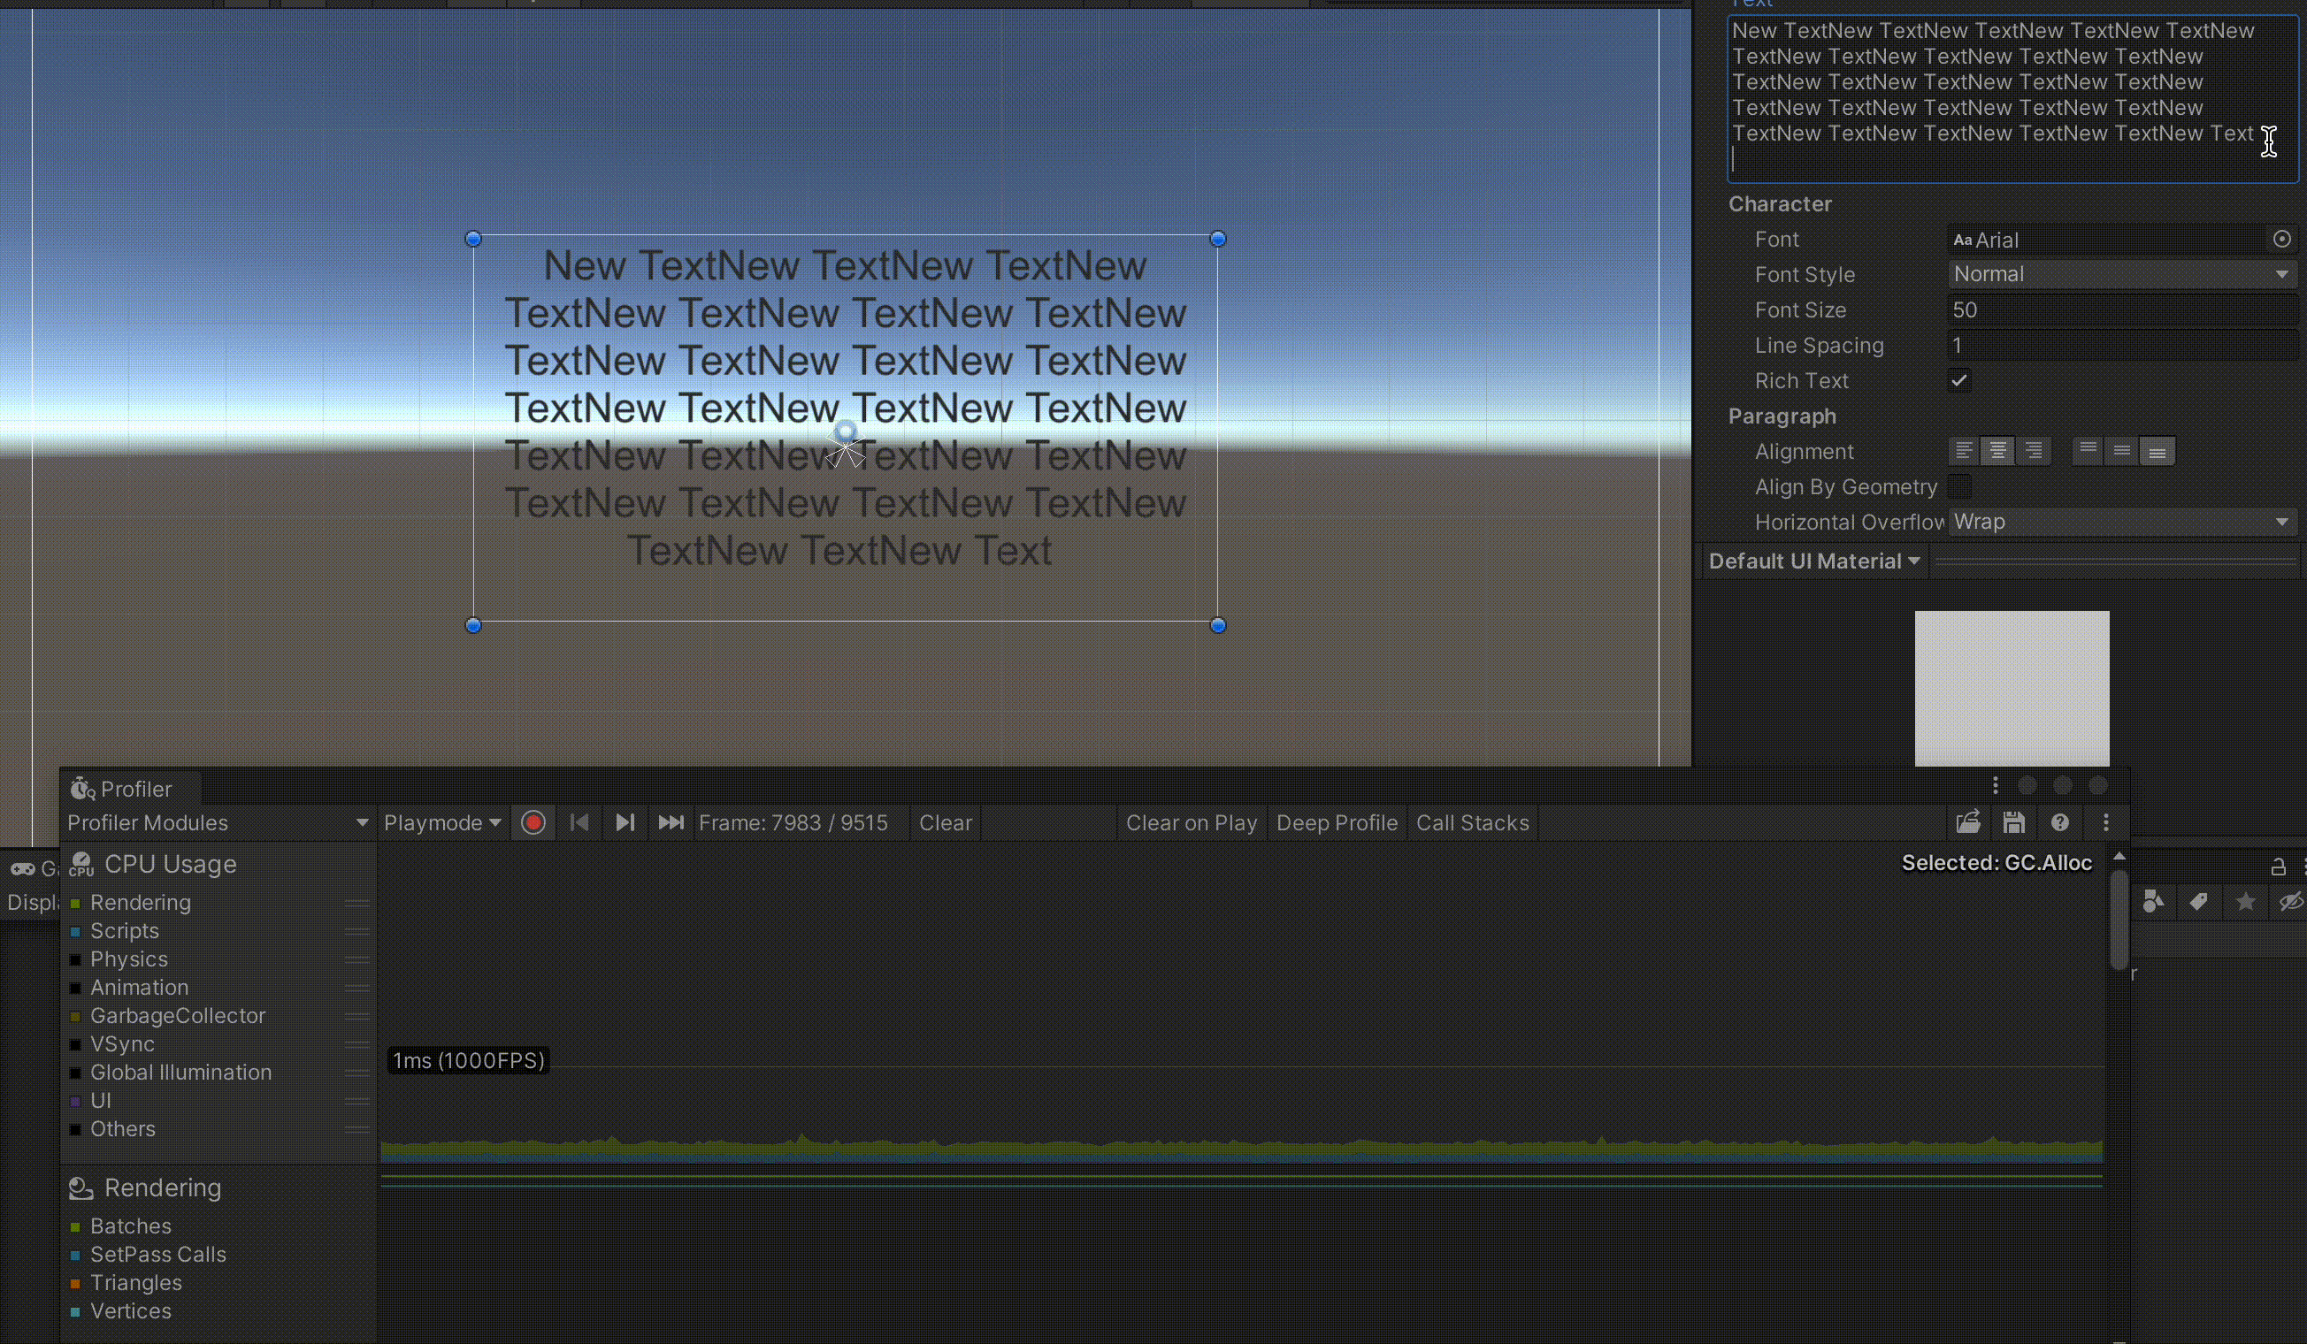Step to next frame in Profiler
This screenshot has height=1344, width=2307.
tap(625, 822)
